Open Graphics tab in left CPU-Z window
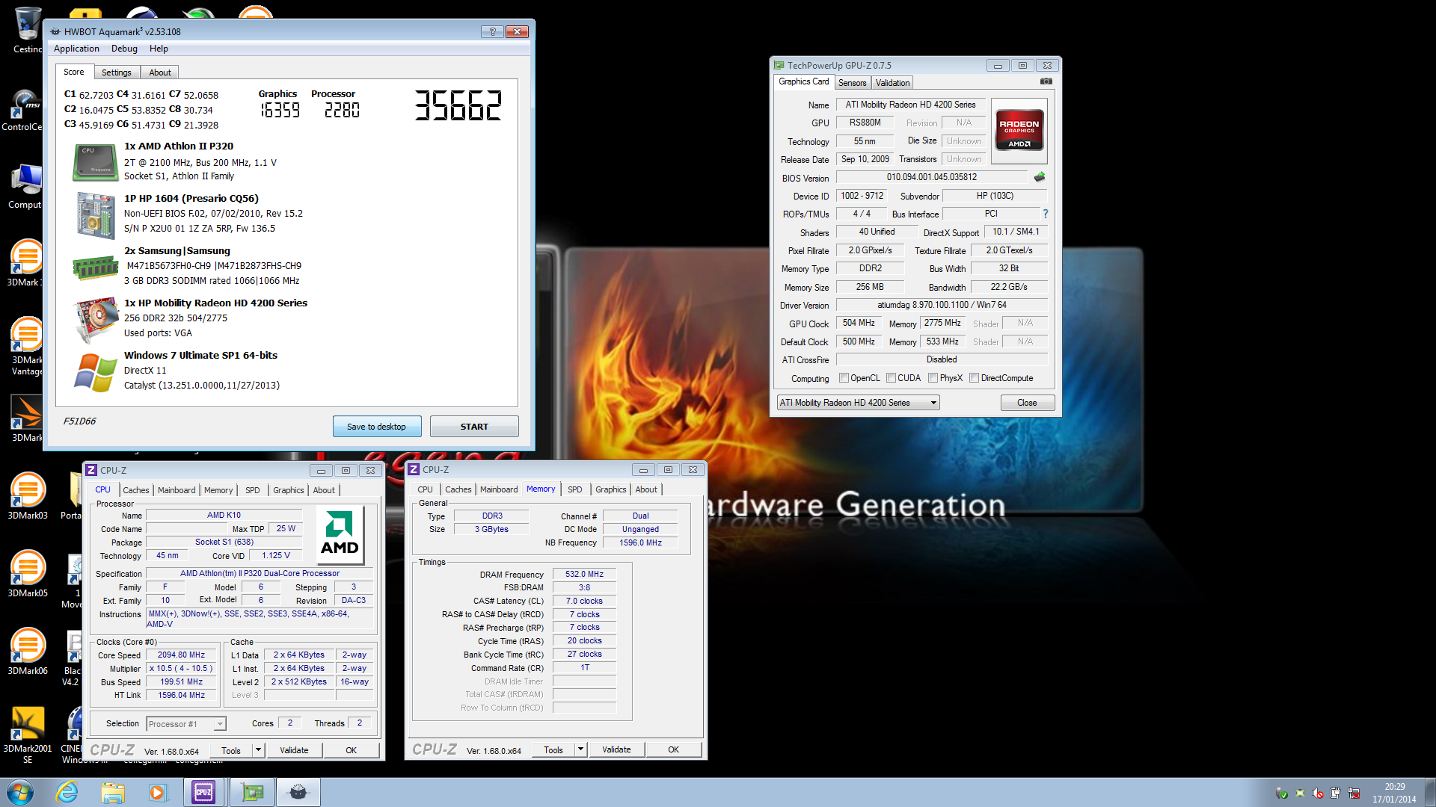The width and height of the screenshot is (1436, 807). point(288,490)
